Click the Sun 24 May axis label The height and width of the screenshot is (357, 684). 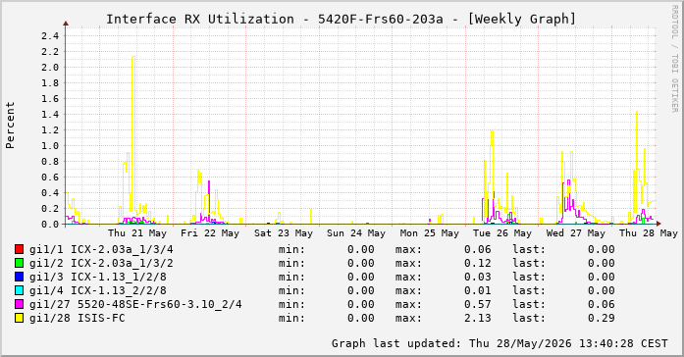coord(356,233)
